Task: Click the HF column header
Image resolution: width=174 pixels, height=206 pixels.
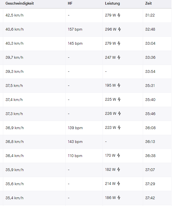Action: (x=70, y=4)
